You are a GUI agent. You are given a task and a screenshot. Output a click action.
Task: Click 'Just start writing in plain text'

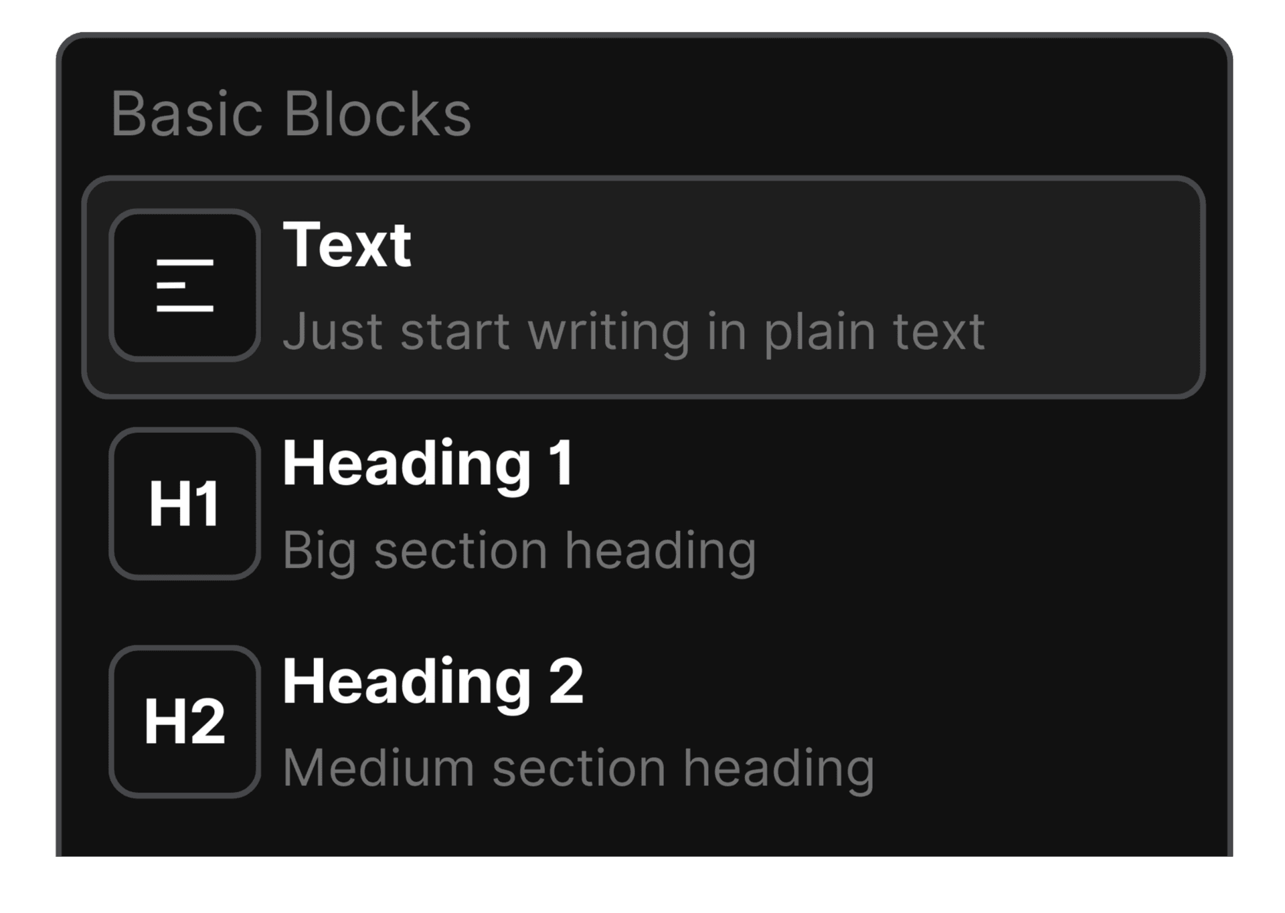(636, 330)
